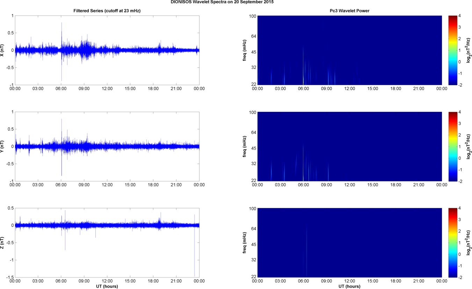472x289 pixels.
Task: Select the "Filtered Series (cutoff at 23 mHz)" heading
Action: pyautogui.click(x=107, y=11)
